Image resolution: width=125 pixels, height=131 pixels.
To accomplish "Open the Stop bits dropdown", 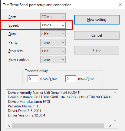I will [x=53, y=51].
